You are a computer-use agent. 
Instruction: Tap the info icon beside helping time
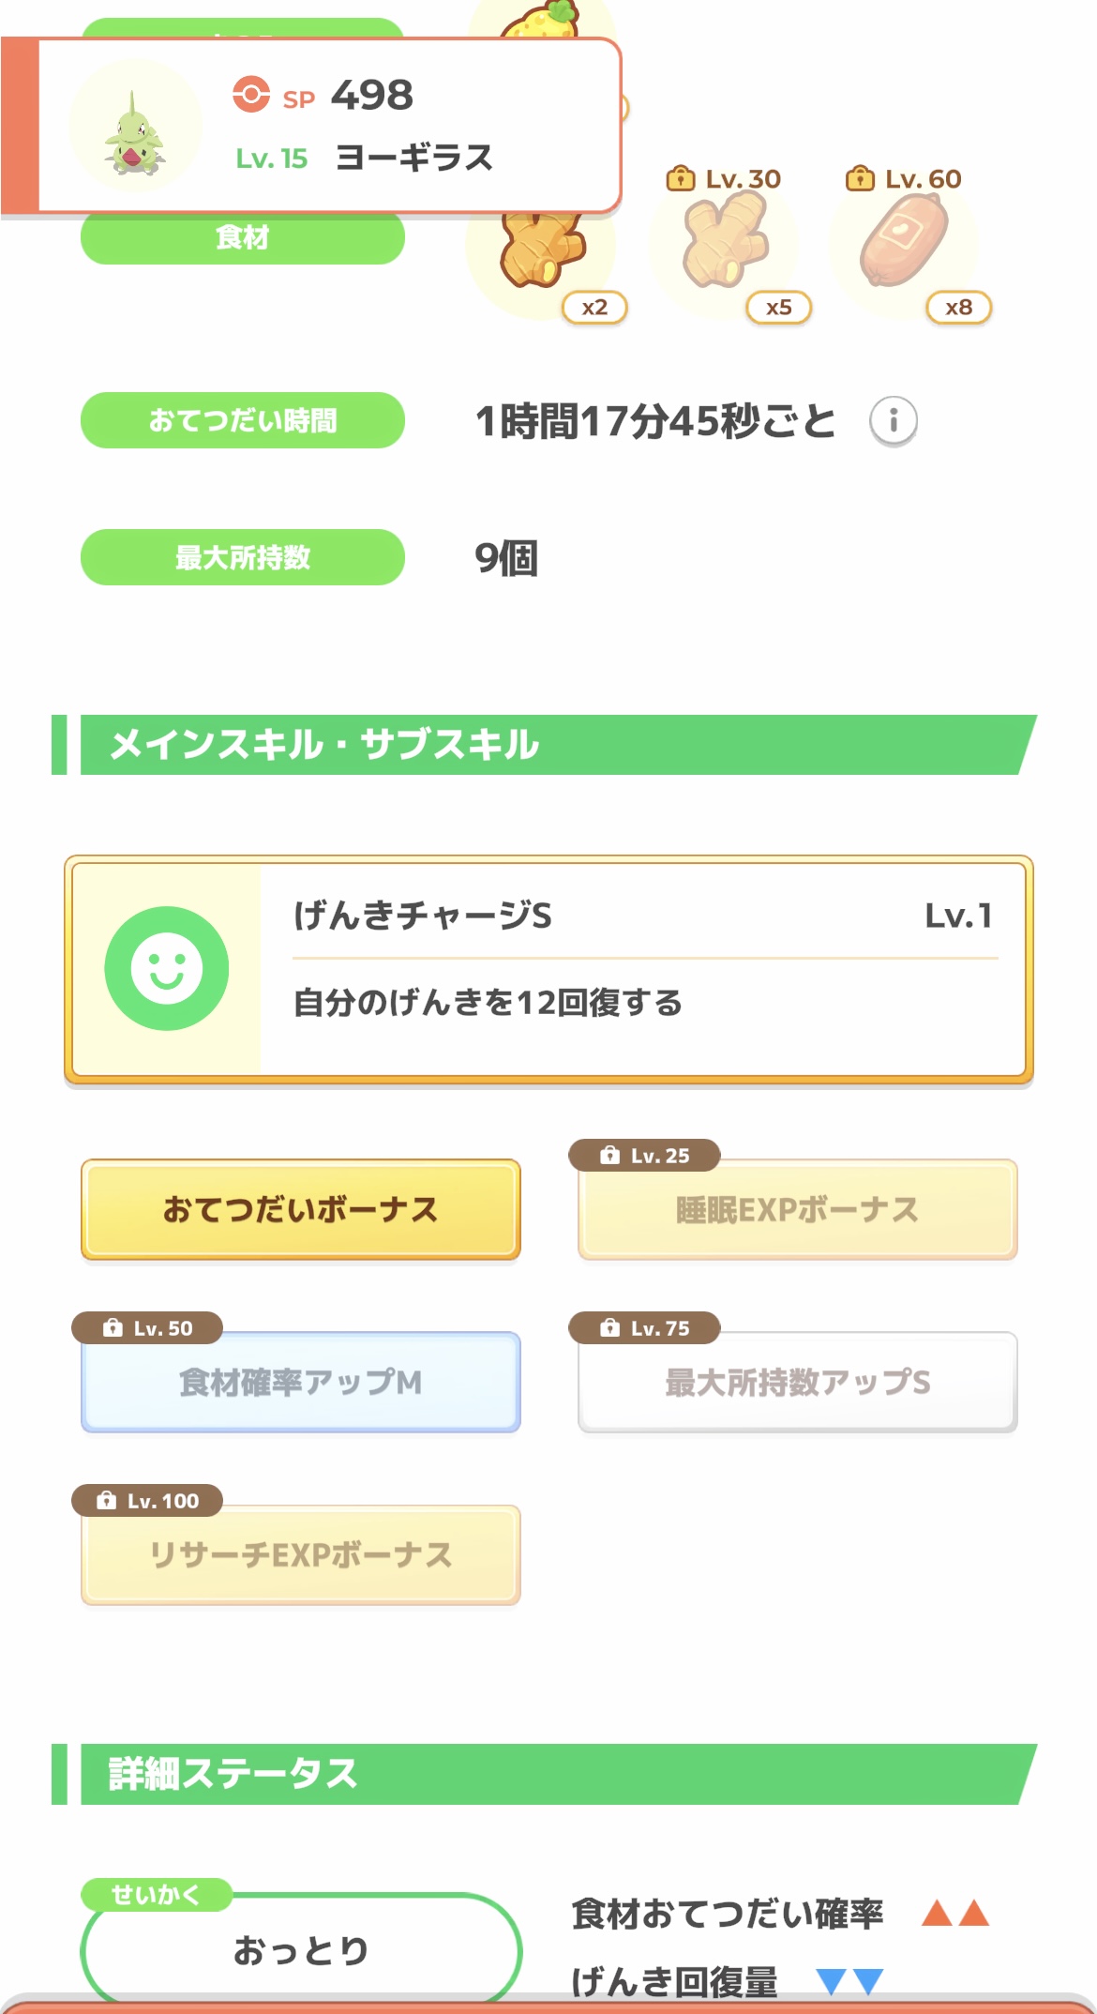(x=893, y=420)
